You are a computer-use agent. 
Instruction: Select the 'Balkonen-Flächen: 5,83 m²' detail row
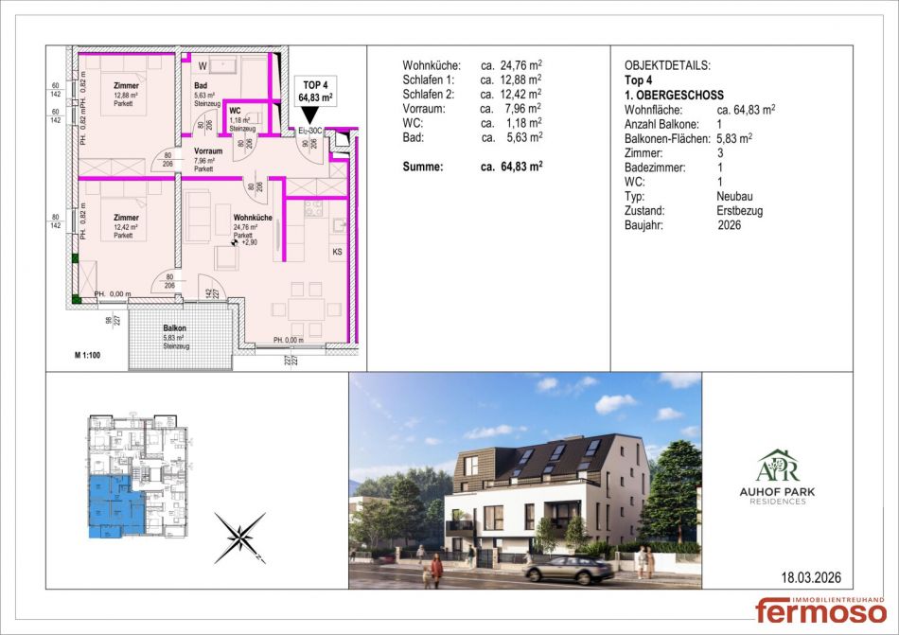tap(689, 138)
